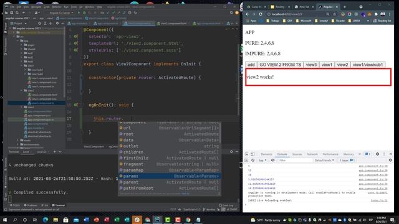
Task: Open the Edit menu in IDE
Action: coord(19,7)
